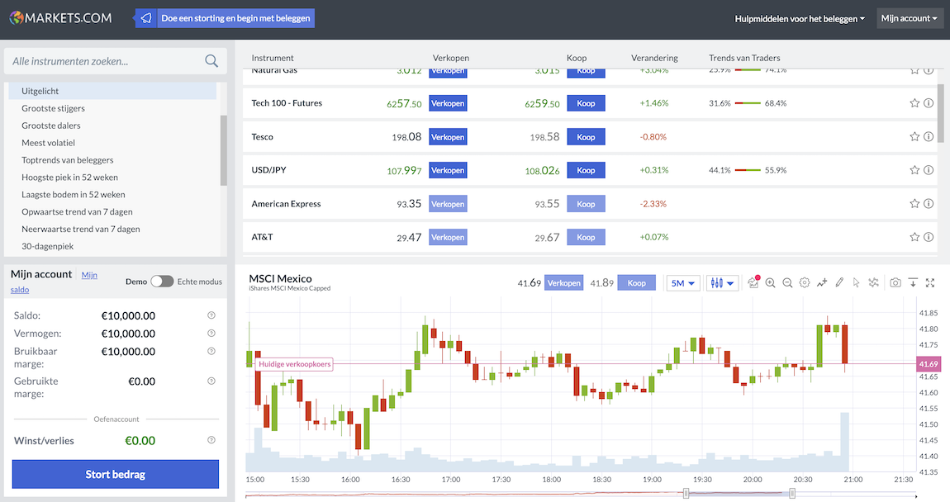The height and width of the screenshot is (502, 950).
Task: Star the American Express row
Action: pos(914,203)
